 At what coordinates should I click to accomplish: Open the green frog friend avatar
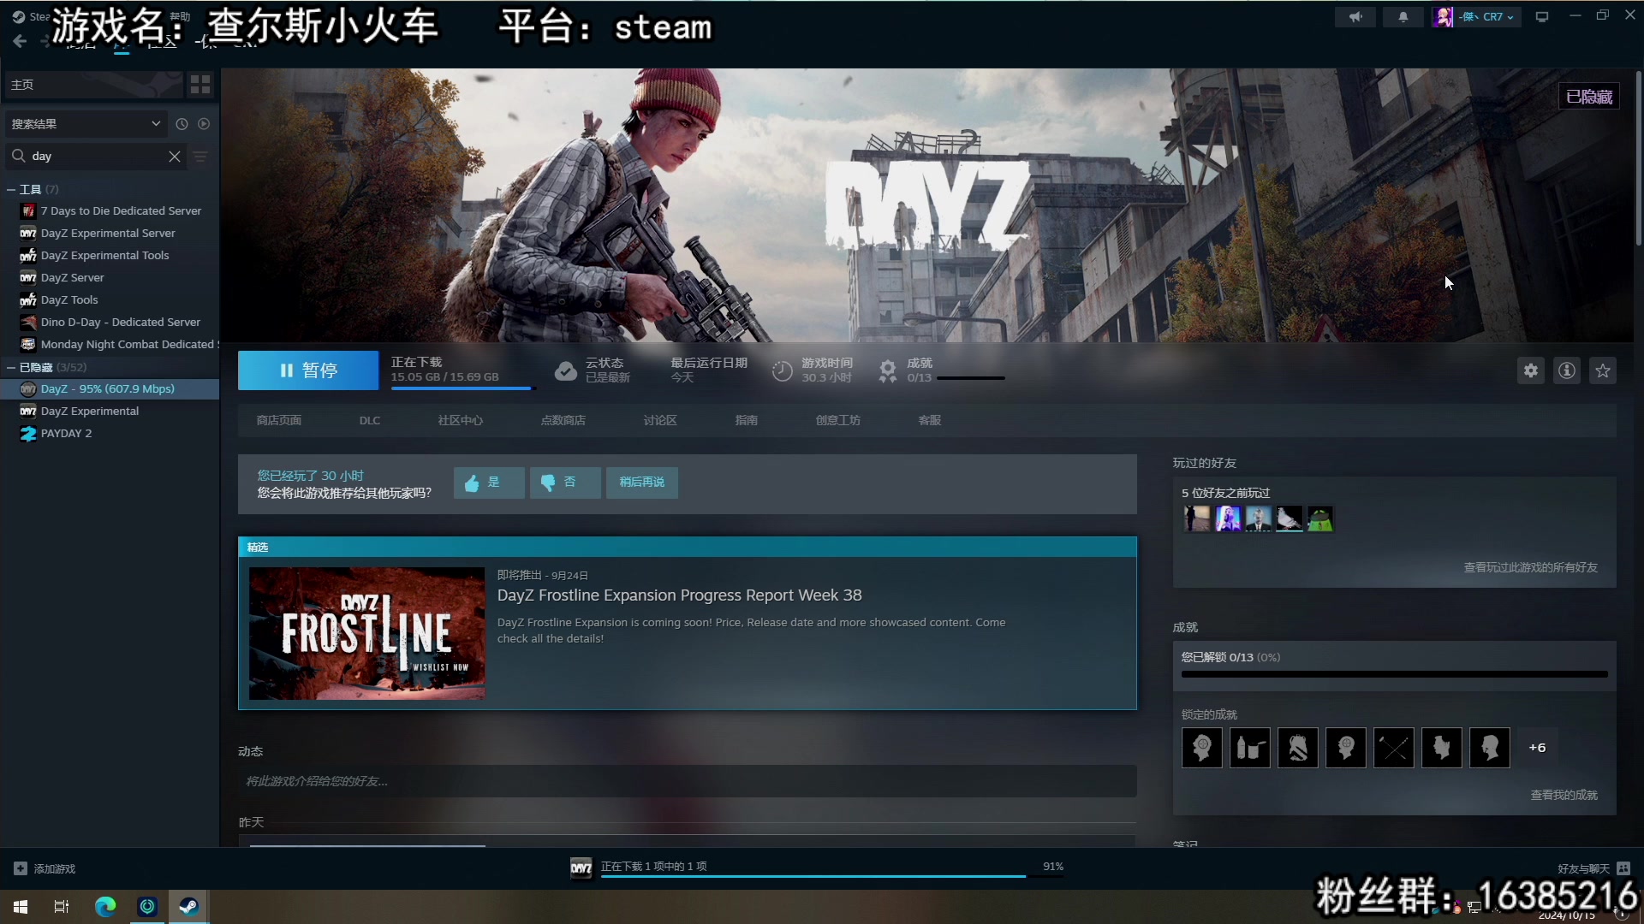click(1320, 518)
